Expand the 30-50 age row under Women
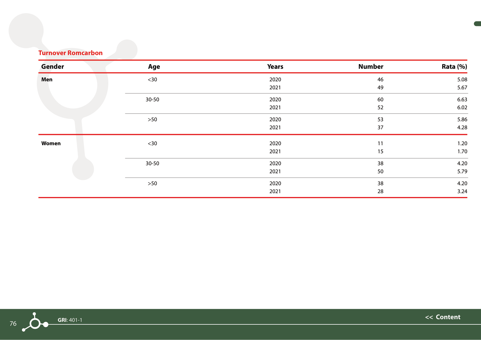Viewport: 481px width, 340px height. (152, 163)
